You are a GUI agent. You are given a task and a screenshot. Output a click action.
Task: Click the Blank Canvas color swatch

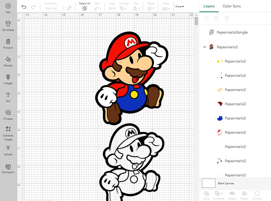[x=208, y=183]
